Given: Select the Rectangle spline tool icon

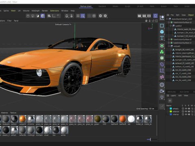Looking at the screenshot, I should coord(162,26).
